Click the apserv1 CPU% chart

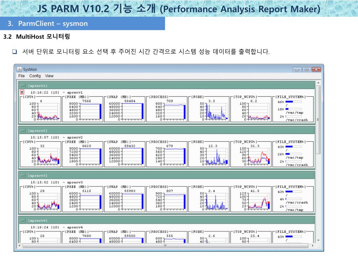tap(41, 109)
